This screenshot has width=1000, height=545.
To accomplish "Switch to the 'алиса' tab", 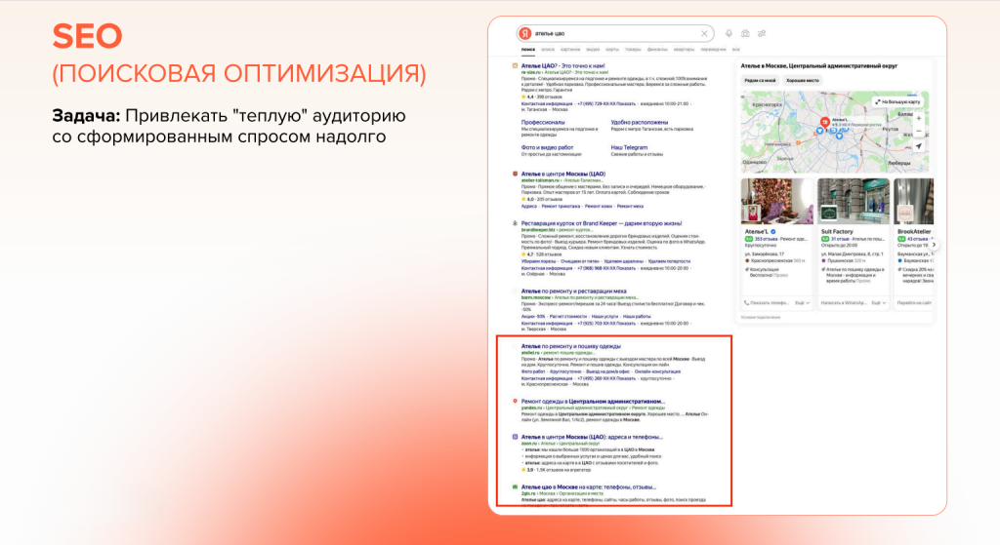I will coord(547,49).
